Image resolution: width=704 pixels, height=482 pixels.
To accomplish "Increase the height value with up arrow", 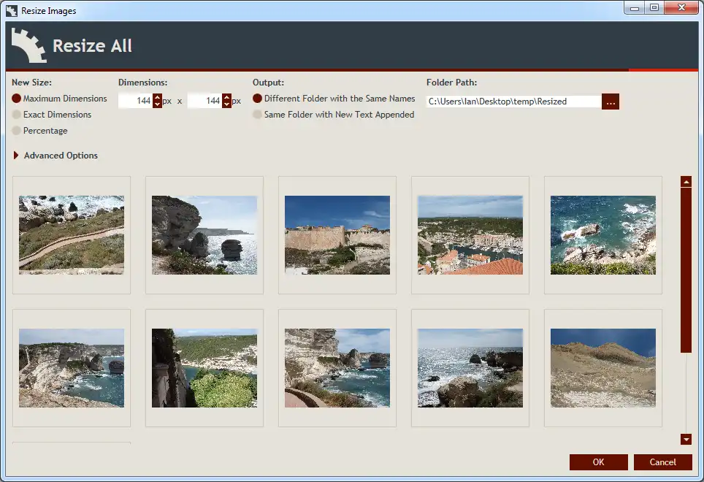I will click(x=226, y=97).
